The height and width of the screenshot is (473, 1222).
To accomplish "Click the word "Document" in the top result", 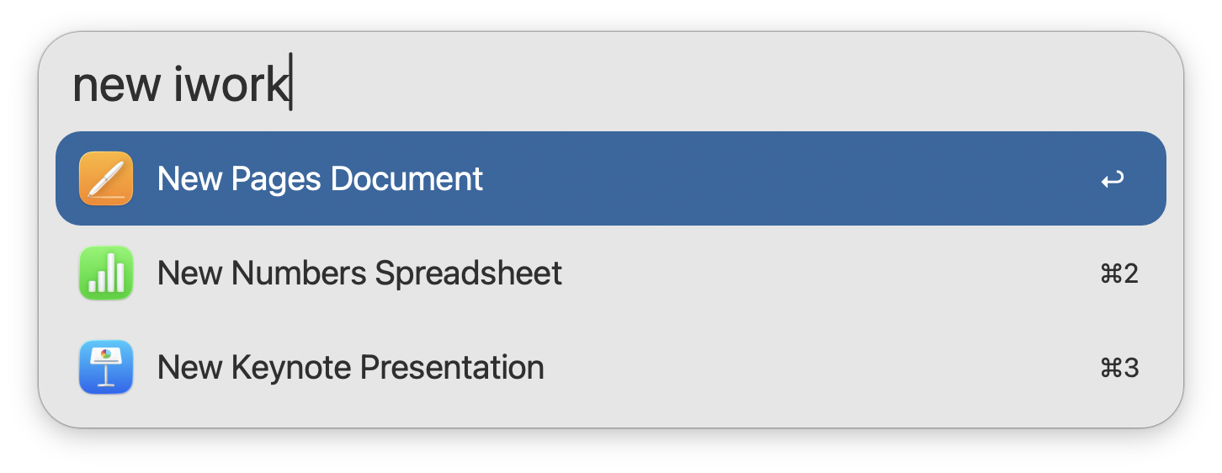I will click(406, 178).
